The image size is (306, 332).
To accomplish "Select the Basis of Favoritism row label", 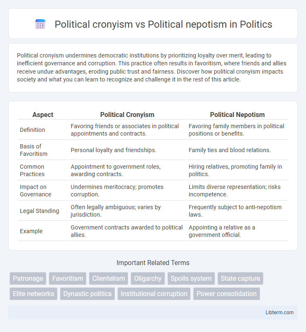I will (x=33, y=150).
